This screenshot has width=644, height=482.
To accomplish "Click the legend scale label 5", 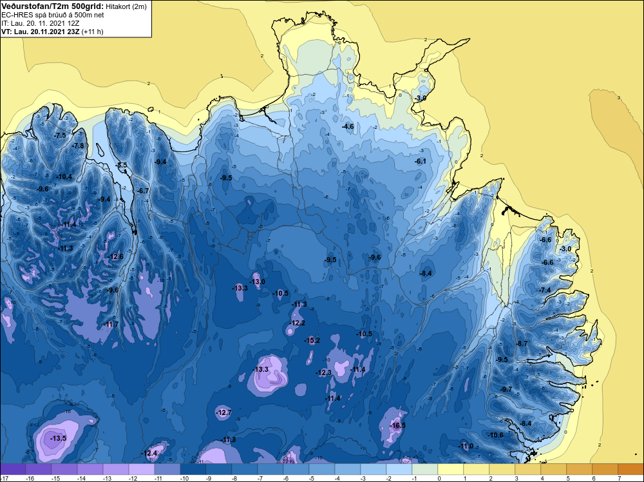I will (569, 479).
